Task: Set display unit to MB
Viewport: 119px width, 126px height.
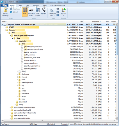Action: 58,12
